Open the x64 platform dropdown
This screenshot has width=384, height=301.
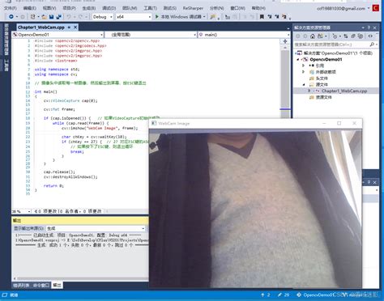pos(134,17)
